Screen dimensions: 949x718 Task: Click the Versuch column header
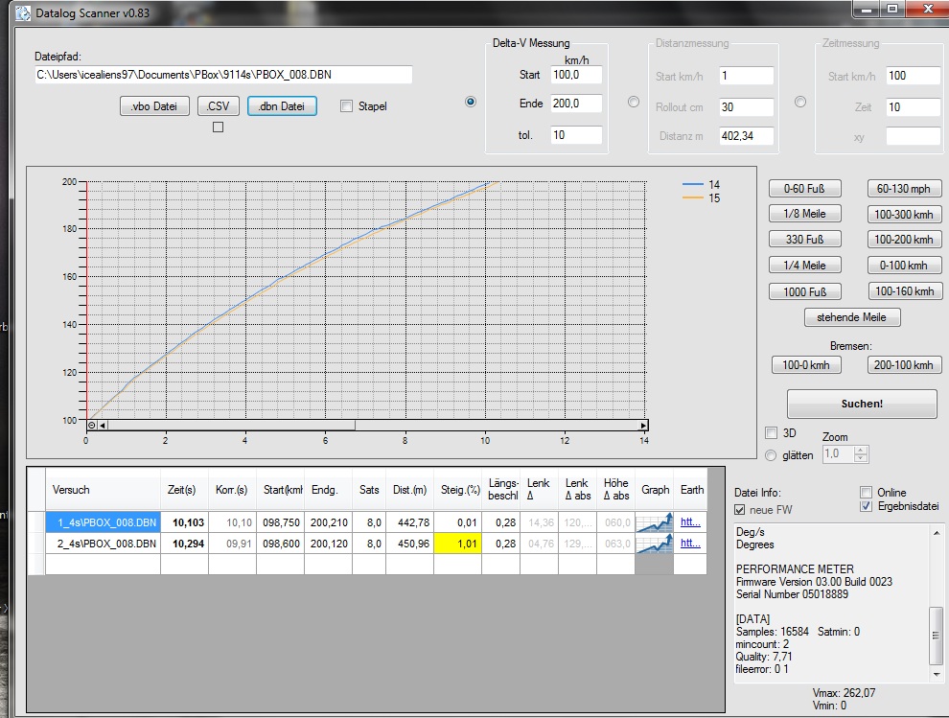(x=103, y=489)
